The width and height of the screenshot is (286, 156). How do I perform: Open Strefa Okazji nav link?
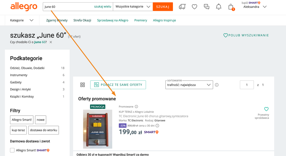click(82, 20)
